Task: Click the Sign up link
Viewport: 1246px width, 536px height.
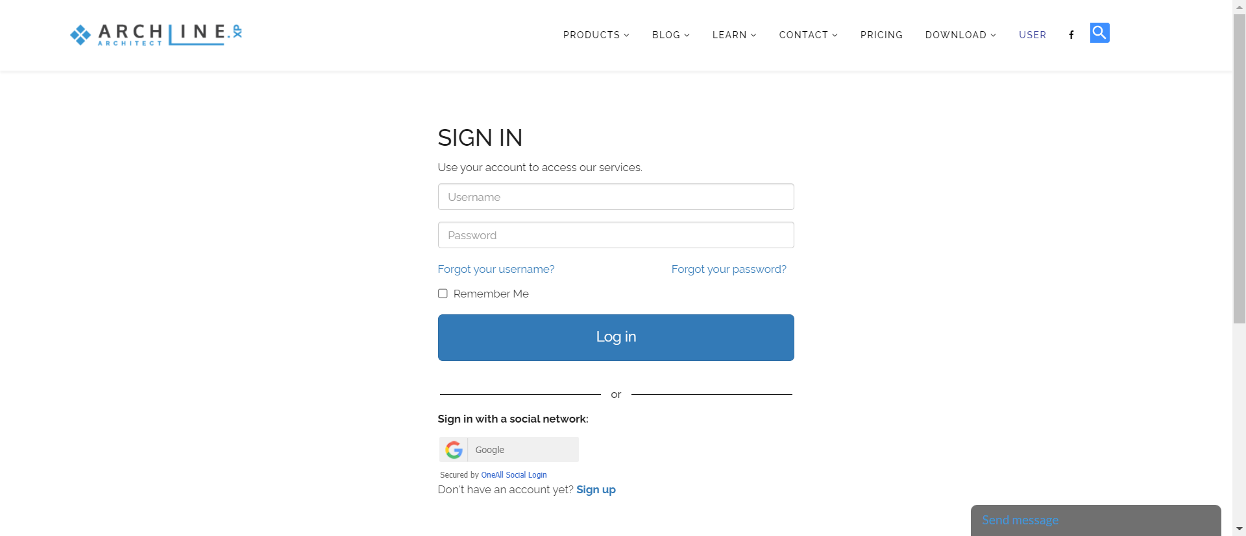Action: tap(596, 489)
